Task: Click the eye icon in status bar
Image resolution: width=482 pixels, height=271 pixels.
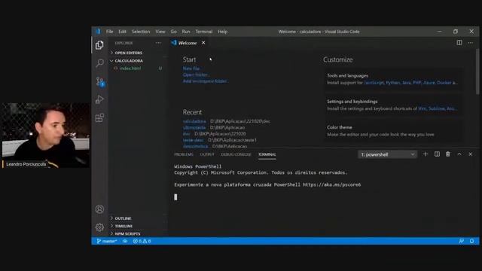Action: (125, 241)
